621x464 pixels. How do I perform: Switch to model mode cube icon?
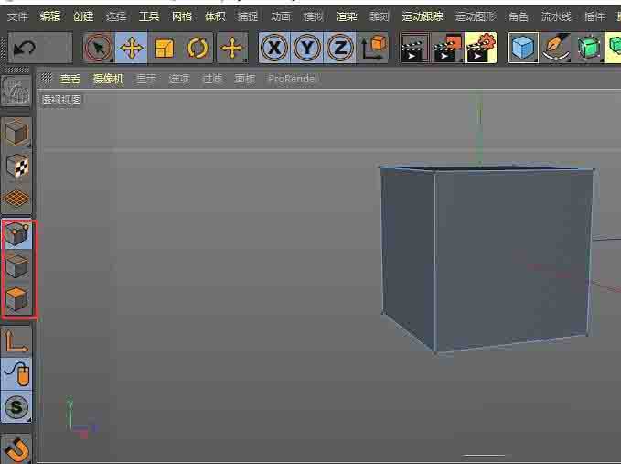click(x=16, y=133)
